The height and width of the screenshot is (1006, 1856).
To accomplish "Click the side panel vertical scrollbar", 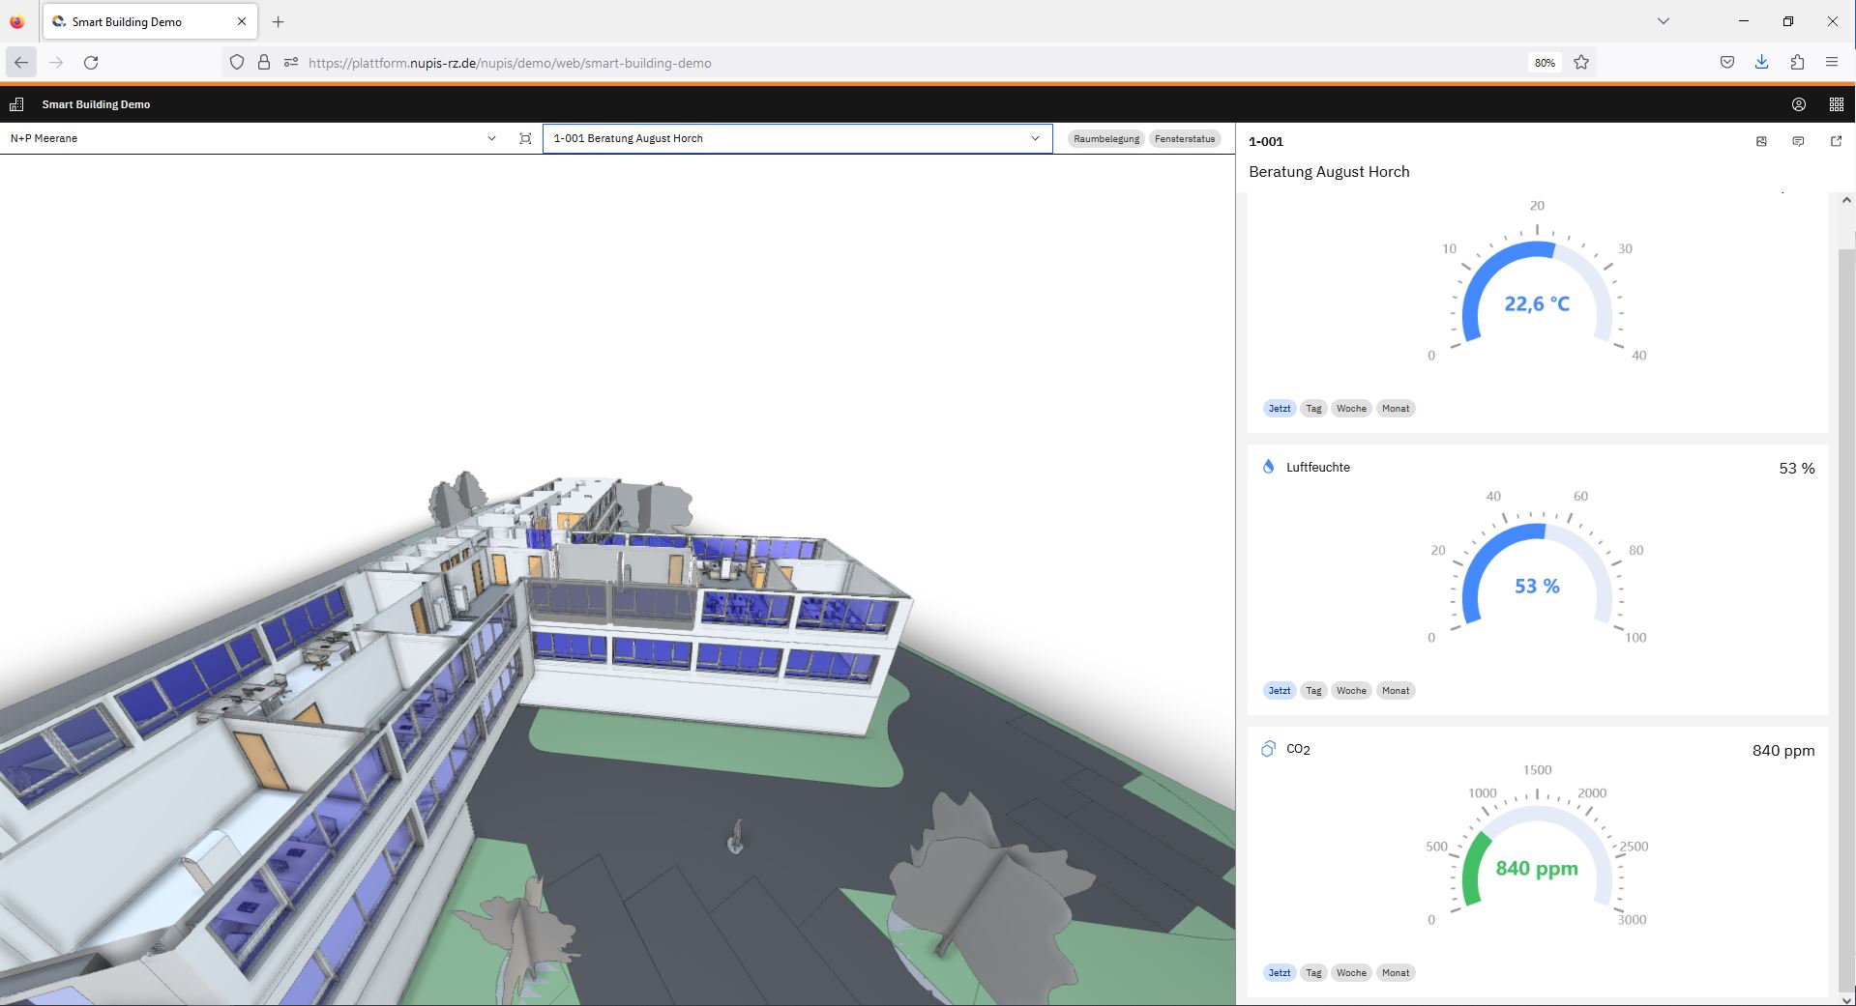I will [1845, 618].
